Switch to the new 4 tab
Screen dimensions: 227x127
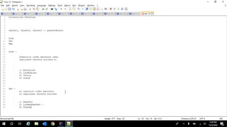(29, 14)
